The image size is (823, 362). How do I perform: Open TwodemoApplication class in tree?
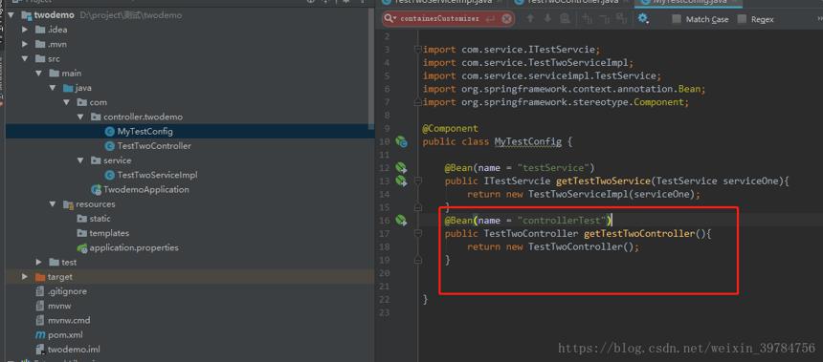click(x=140, y=190)
